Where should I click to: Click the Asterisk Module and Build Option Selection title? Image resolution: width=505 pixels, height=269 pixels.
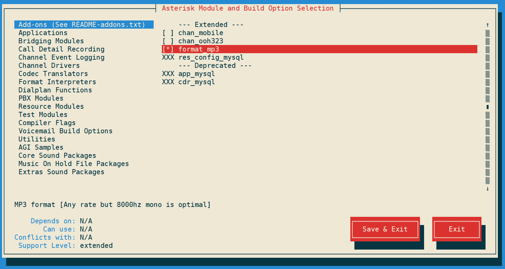248,8
